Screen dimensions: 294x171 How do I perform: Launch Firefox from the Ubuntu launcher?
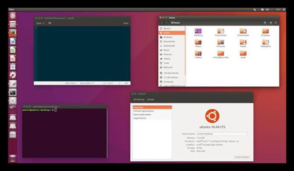pyautogui.click(x=13, y=33)
